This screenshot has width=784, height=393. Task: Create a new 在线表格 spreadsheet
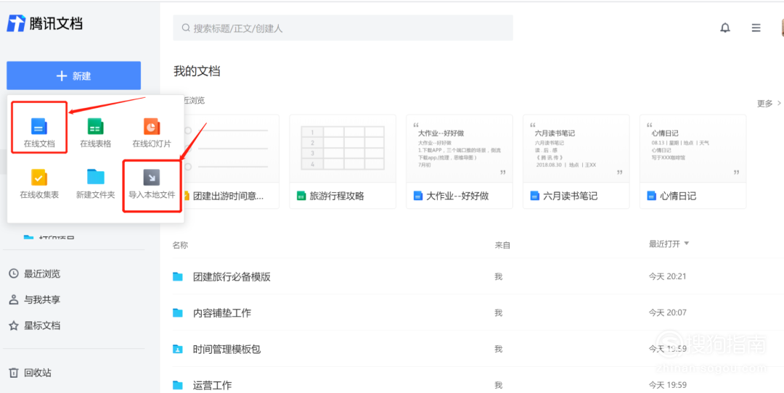click(96, 133)
